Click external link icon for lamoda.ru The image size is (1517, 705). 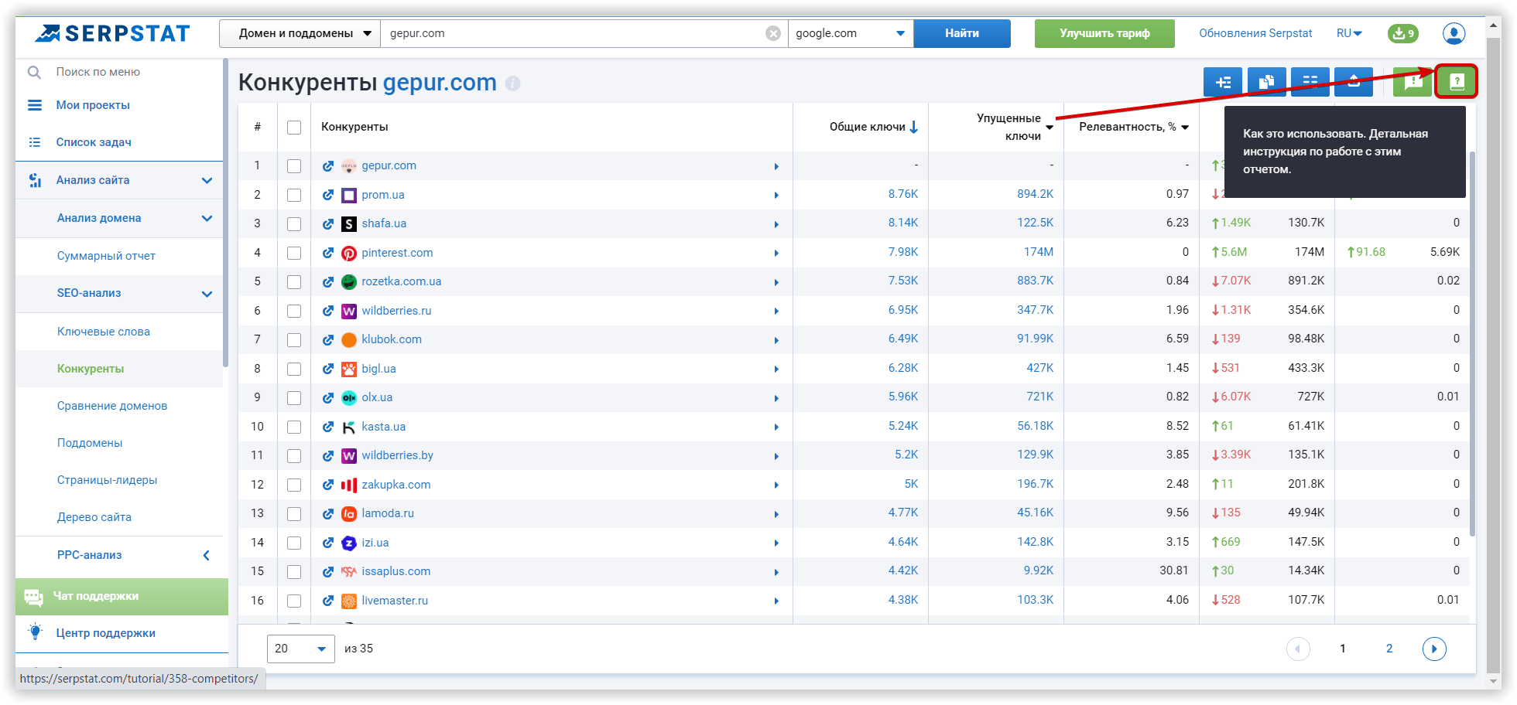[x=328, y=513]
